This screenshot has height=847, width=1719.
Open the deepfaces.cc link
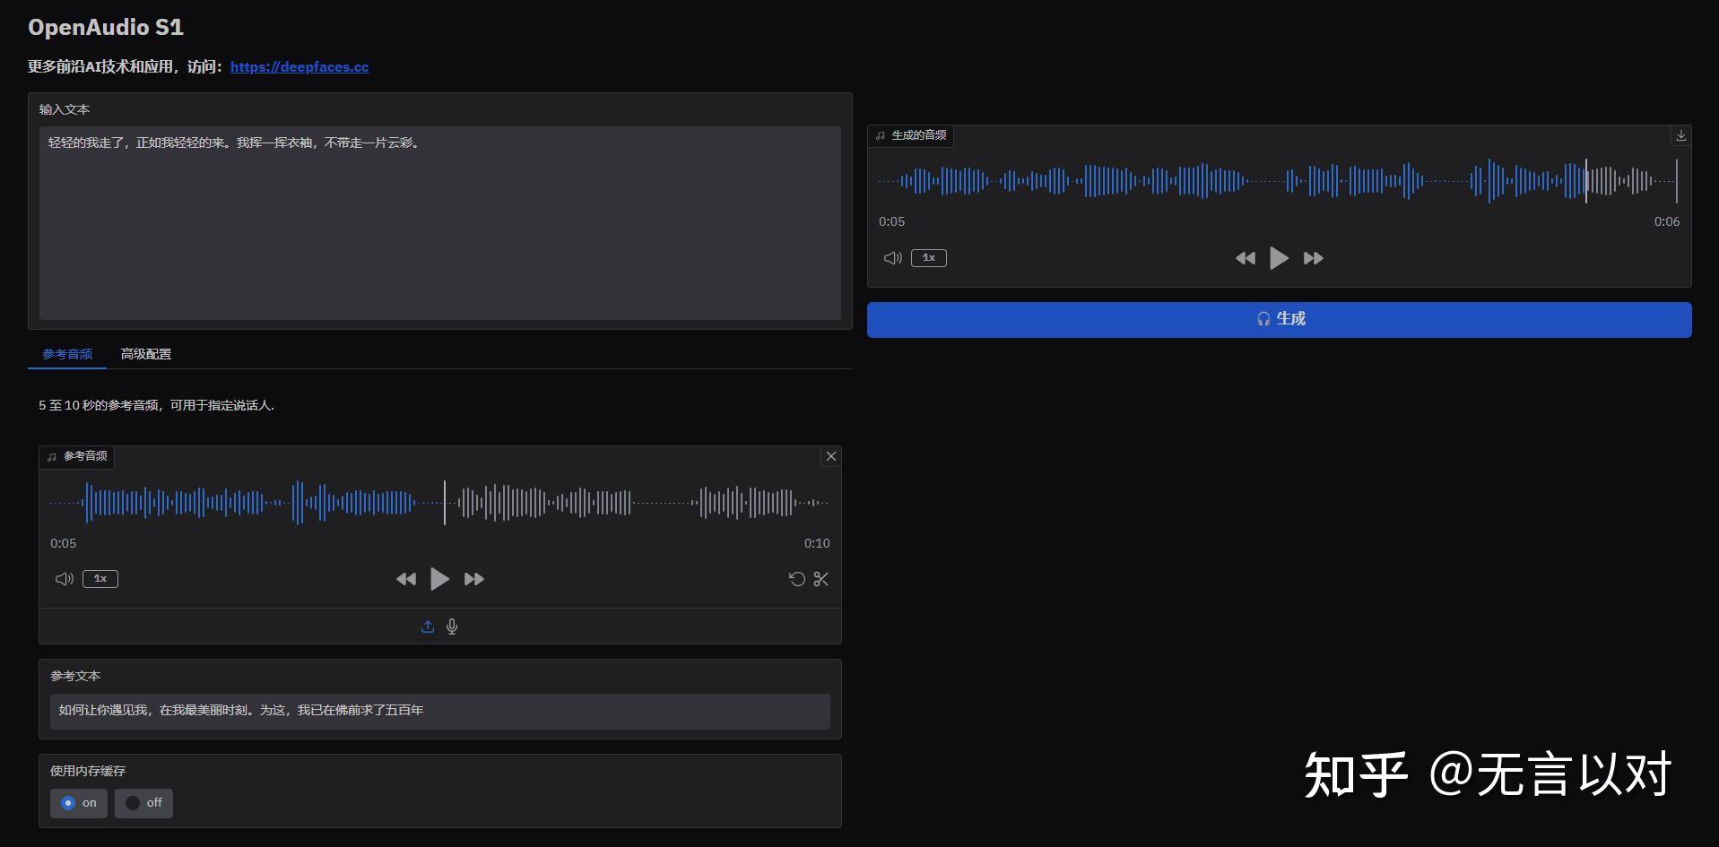299,66
